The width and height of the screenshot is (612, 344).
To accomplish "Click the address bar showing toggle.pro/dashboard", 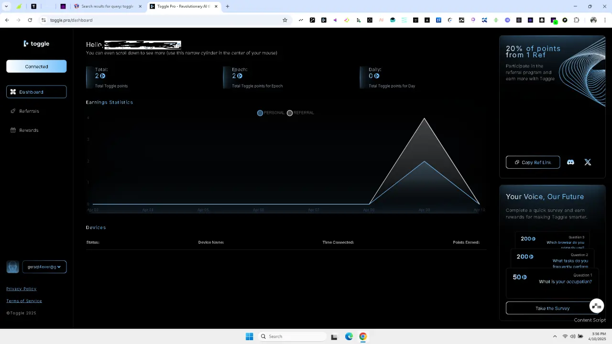I will click(163, 20).
